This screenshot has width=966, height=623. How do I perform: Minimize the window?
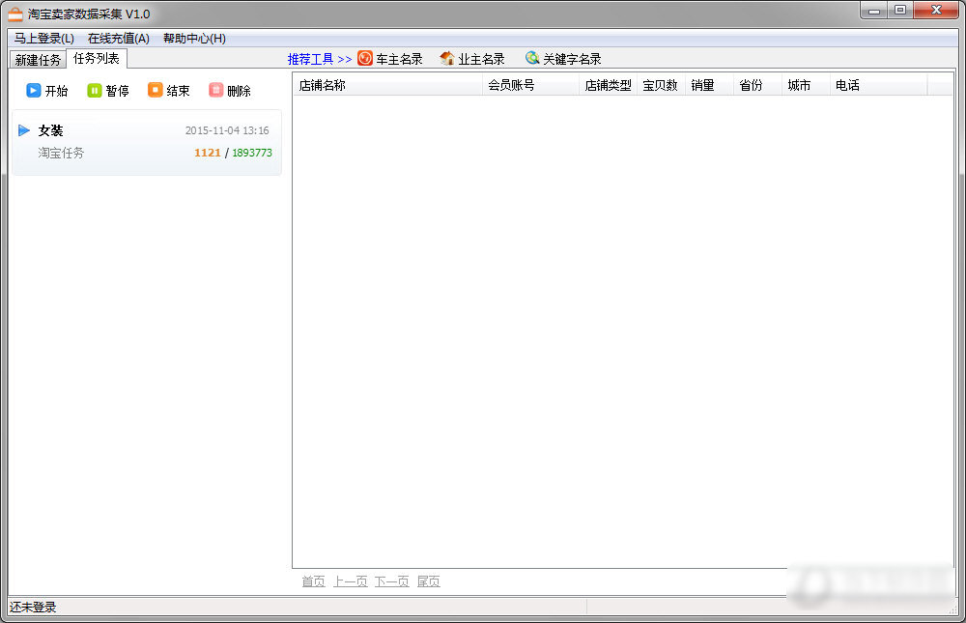pos(873,11)
